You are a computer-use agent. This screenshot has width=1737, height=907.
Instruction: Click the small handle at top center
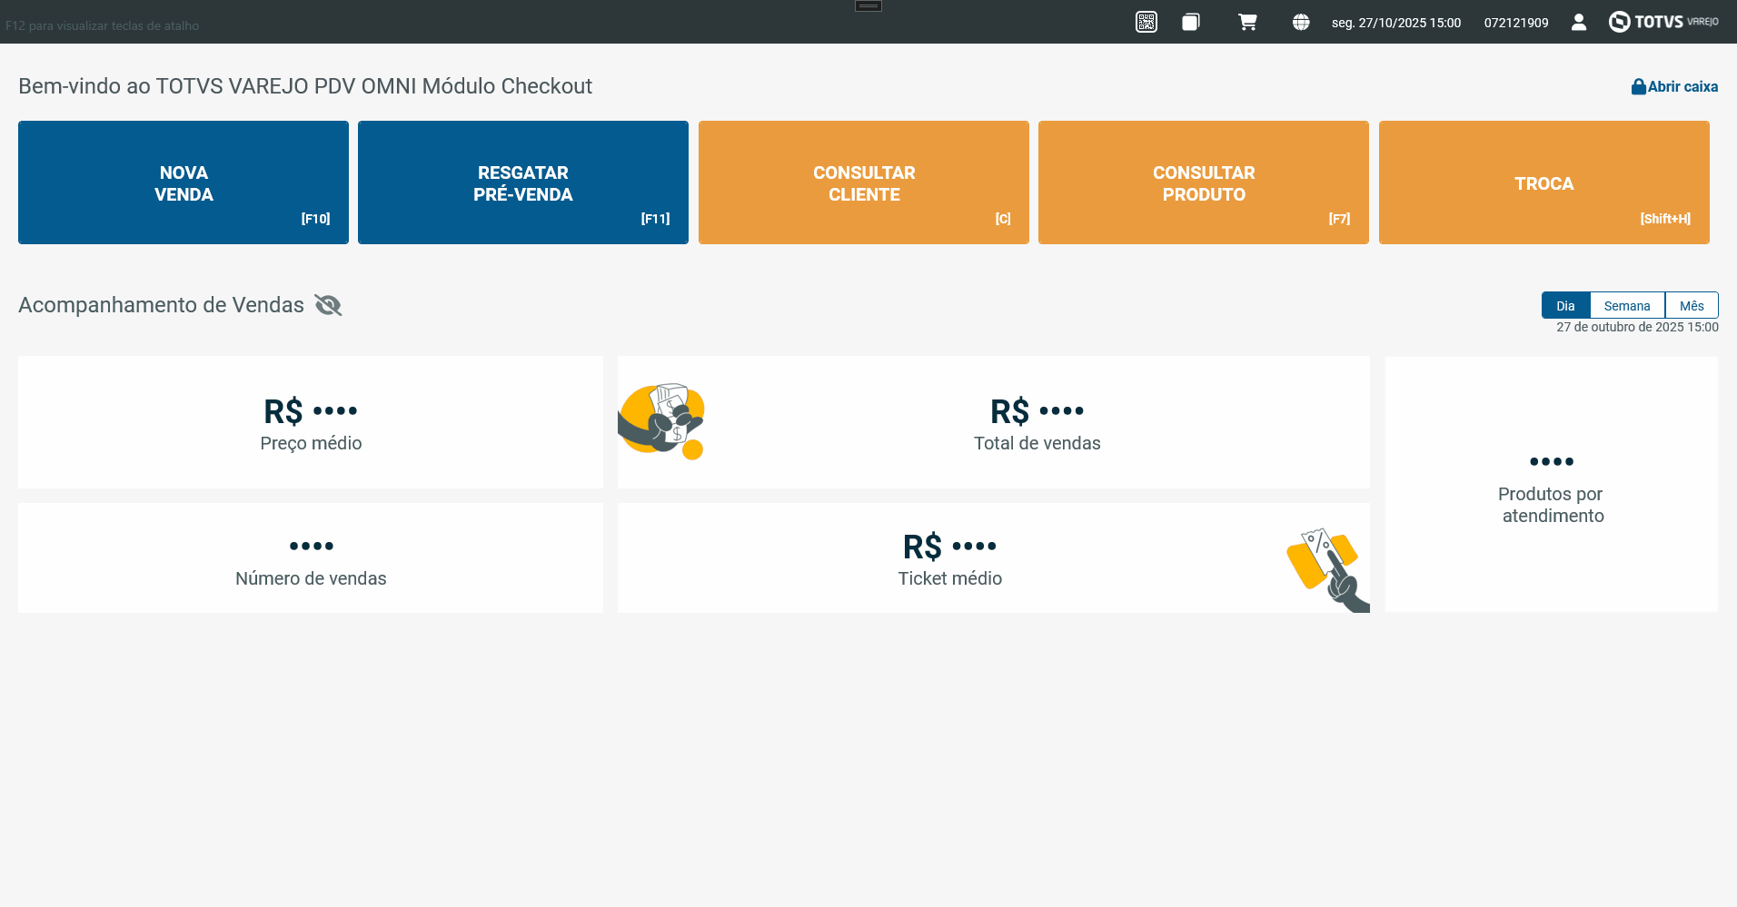click(868, 5)
